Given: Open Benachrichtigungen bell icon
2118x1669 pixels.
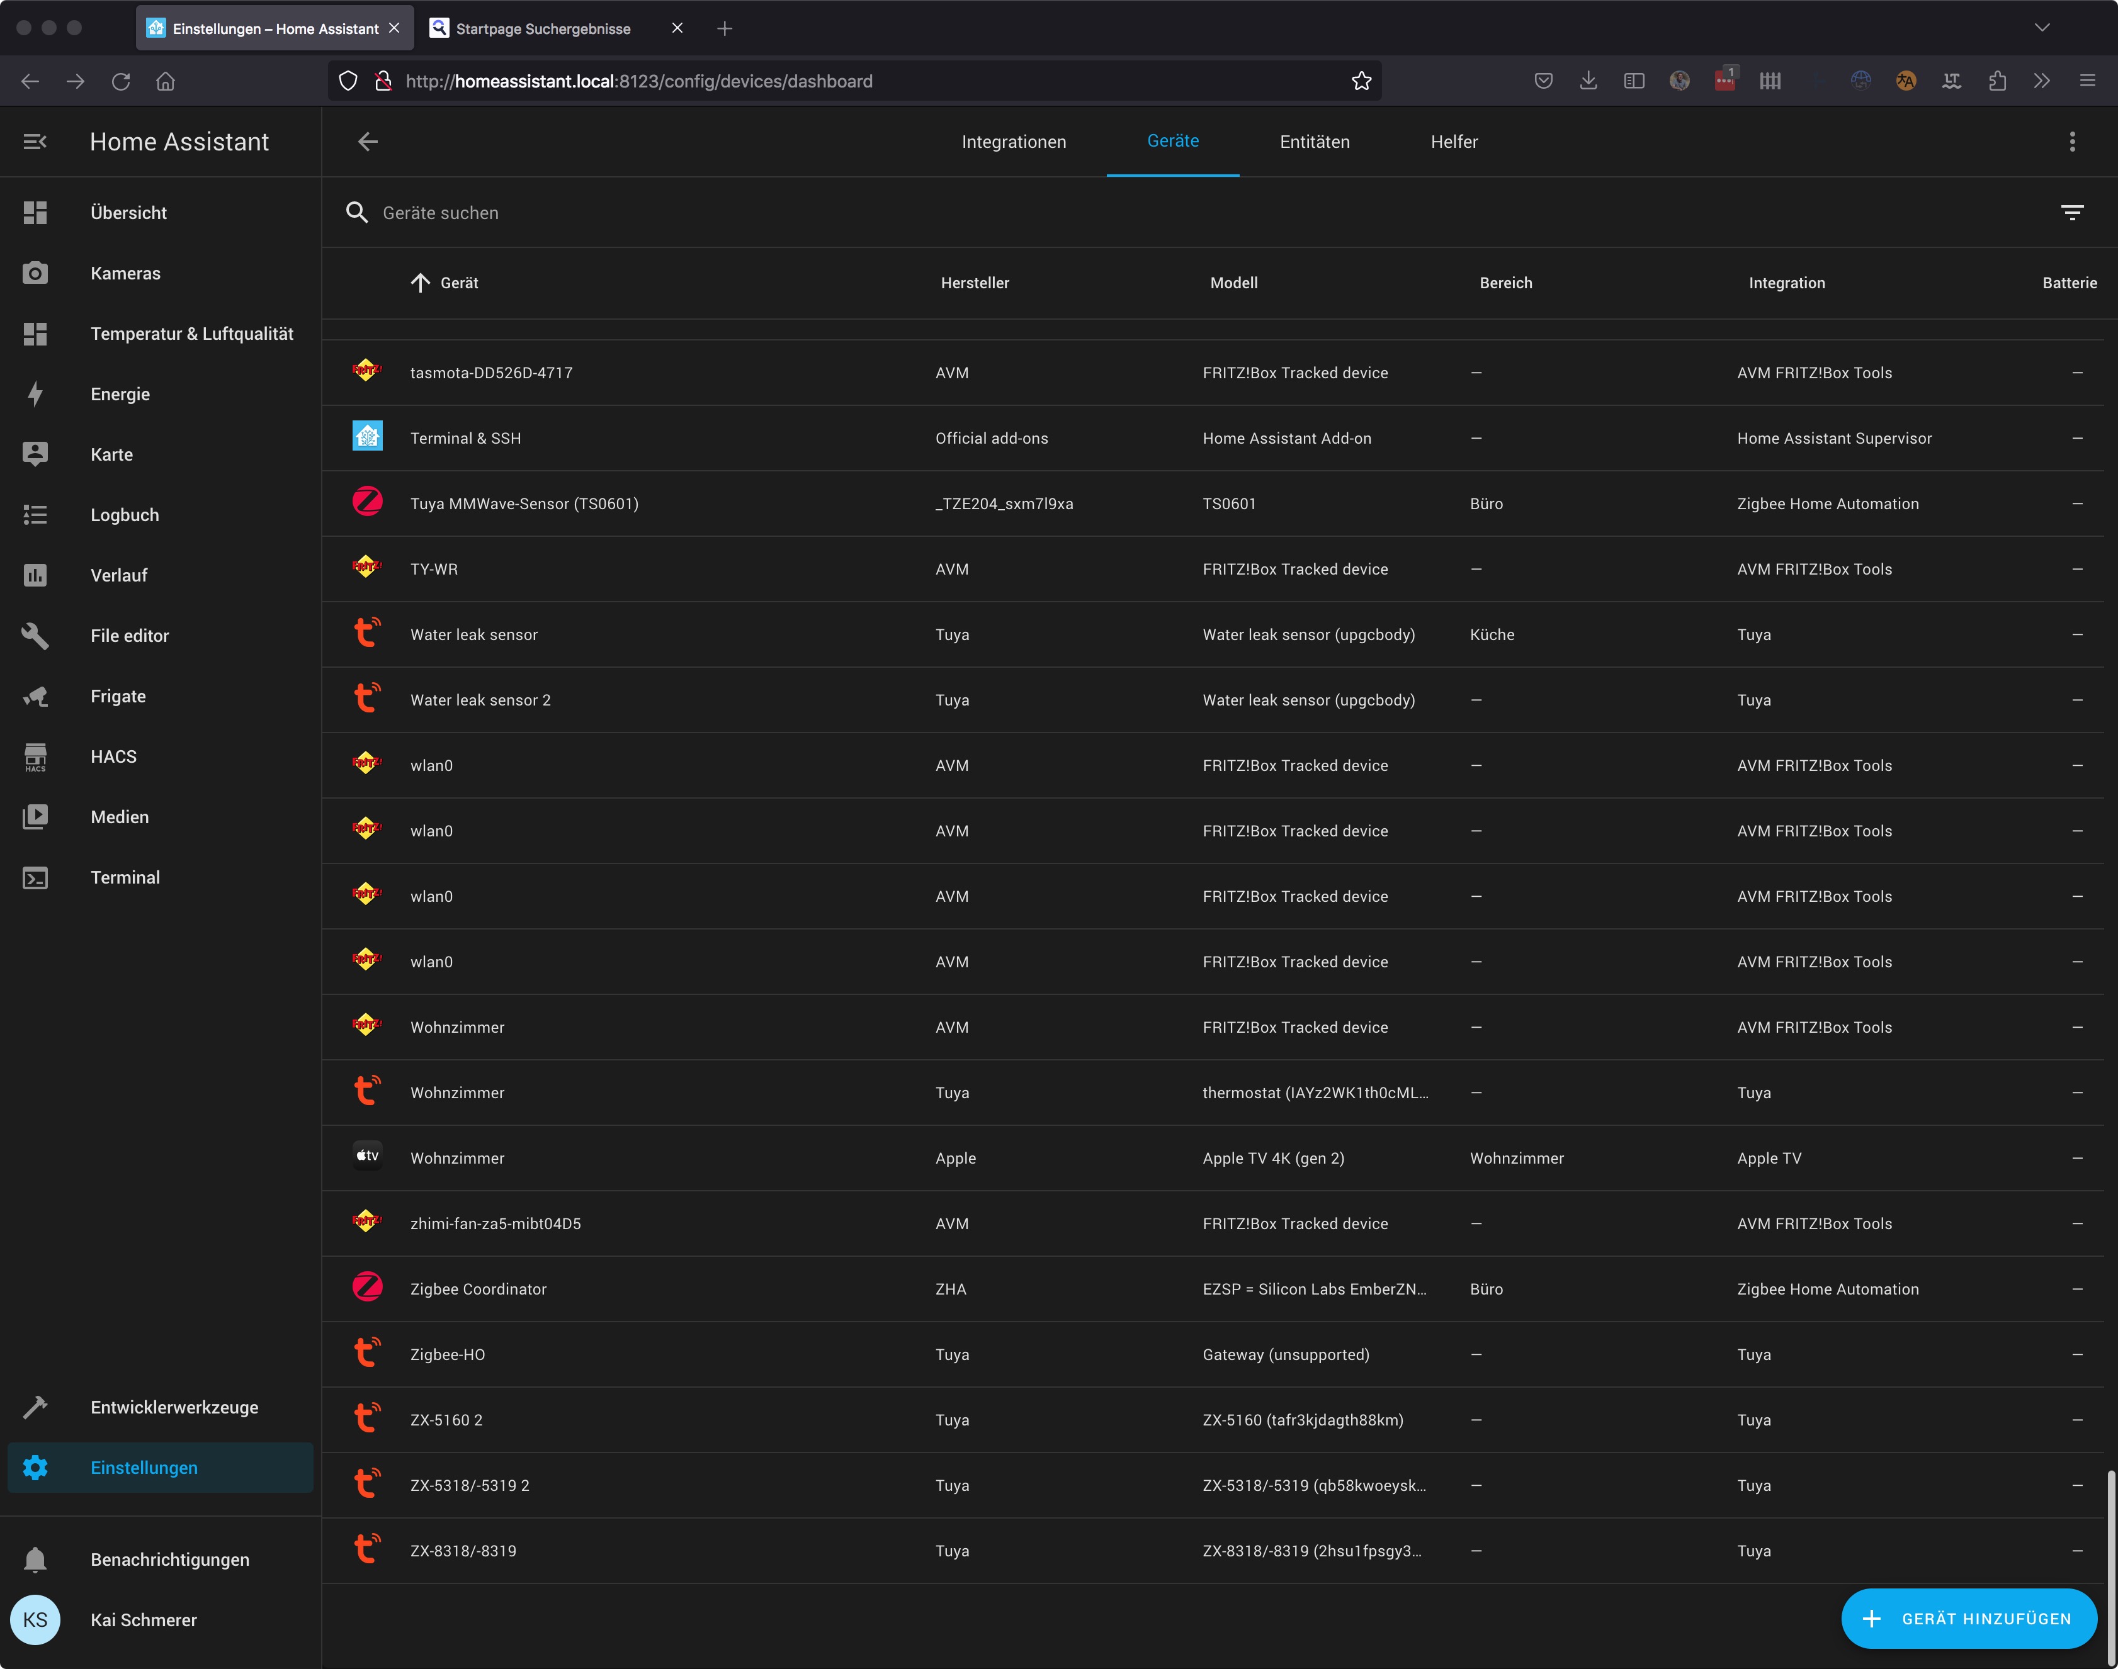Looking at the screenshot, I should 35,1559.
